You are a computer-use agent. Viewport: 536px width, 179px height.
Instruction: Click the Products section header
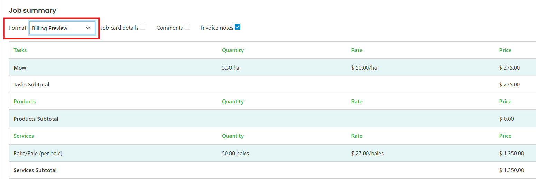tap(25, 102)
